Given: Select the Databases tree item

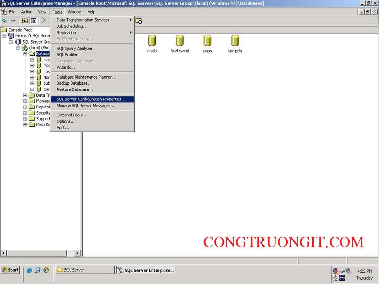Looking at the screenshot, I should 43,53.
